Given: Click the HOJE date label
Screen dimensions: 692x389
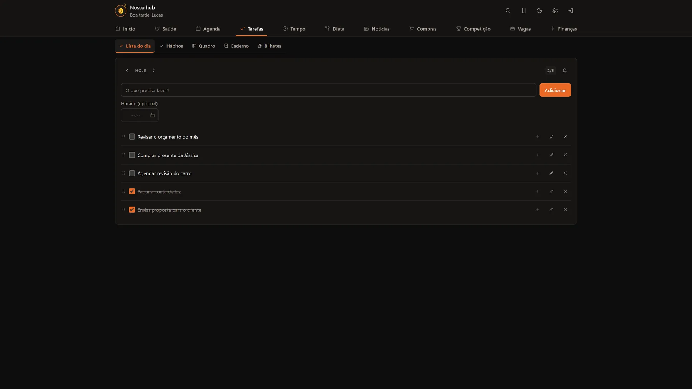Looking at the screenshot, I should pyautogui.click(x=141, y=71).
